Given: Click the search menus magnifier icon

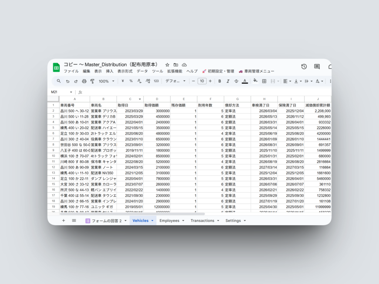Looking at the screenshot, I should point(59,81).
